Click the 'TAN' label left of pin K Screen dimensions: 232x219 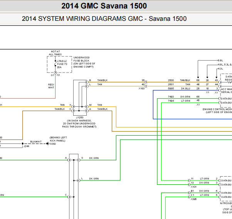click(62, 105)
